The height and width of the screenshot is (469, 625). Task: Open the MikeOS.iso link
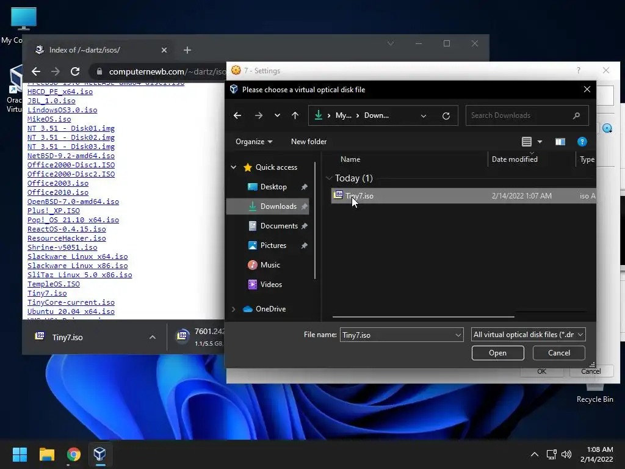tap(49, 119)
